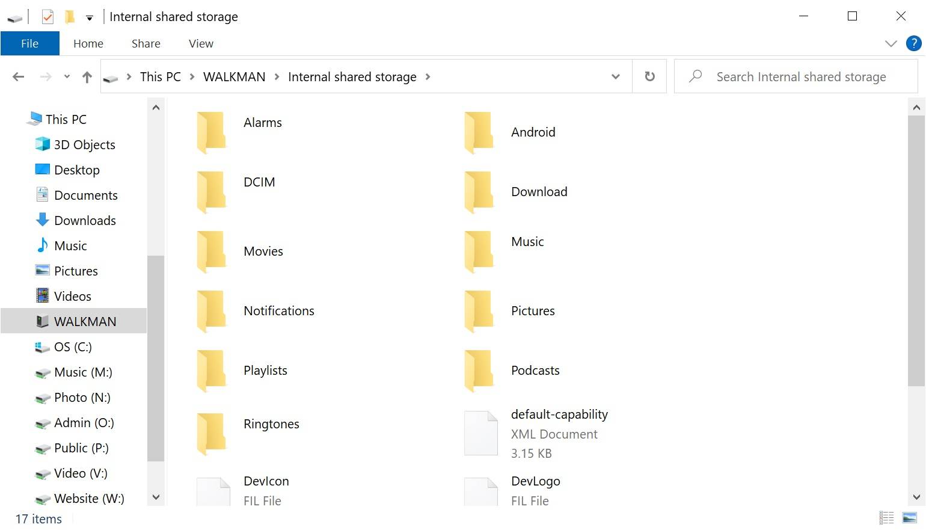926x530 pixels.
Task: Open OS (C:) drive in sidebar
Action: [73, 347]
